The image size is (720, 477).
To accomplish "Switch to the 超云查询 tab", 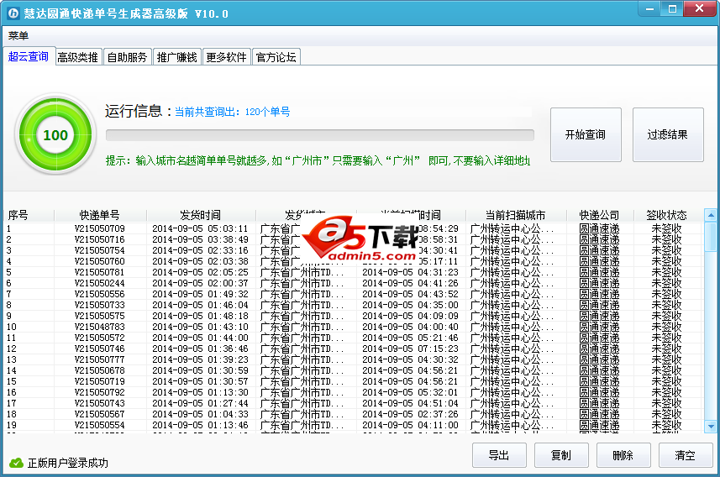I will [29, 56].
